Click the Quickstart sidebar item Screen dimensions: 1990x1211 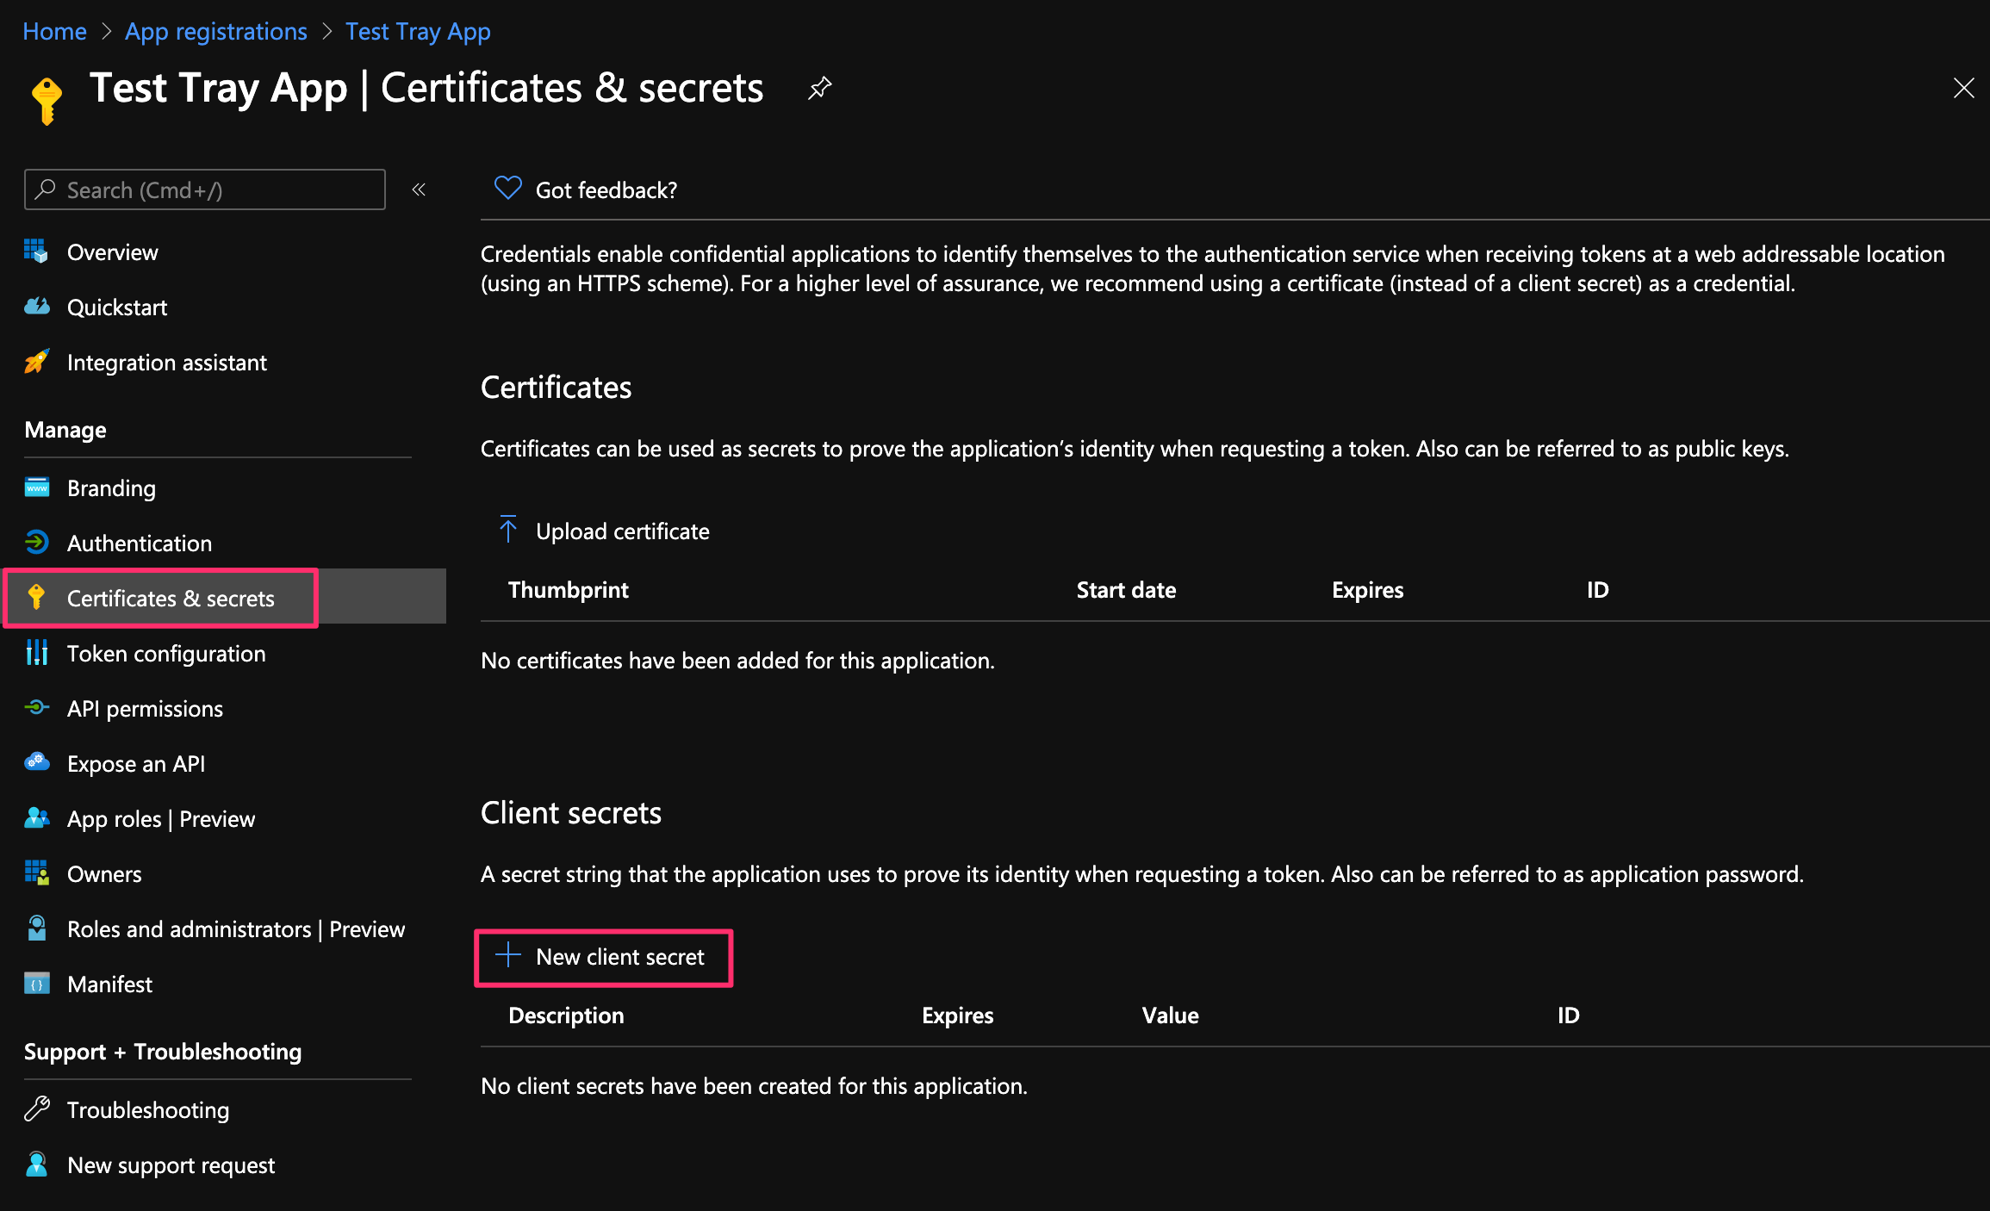pyautogui.click(x=117, y=307)
